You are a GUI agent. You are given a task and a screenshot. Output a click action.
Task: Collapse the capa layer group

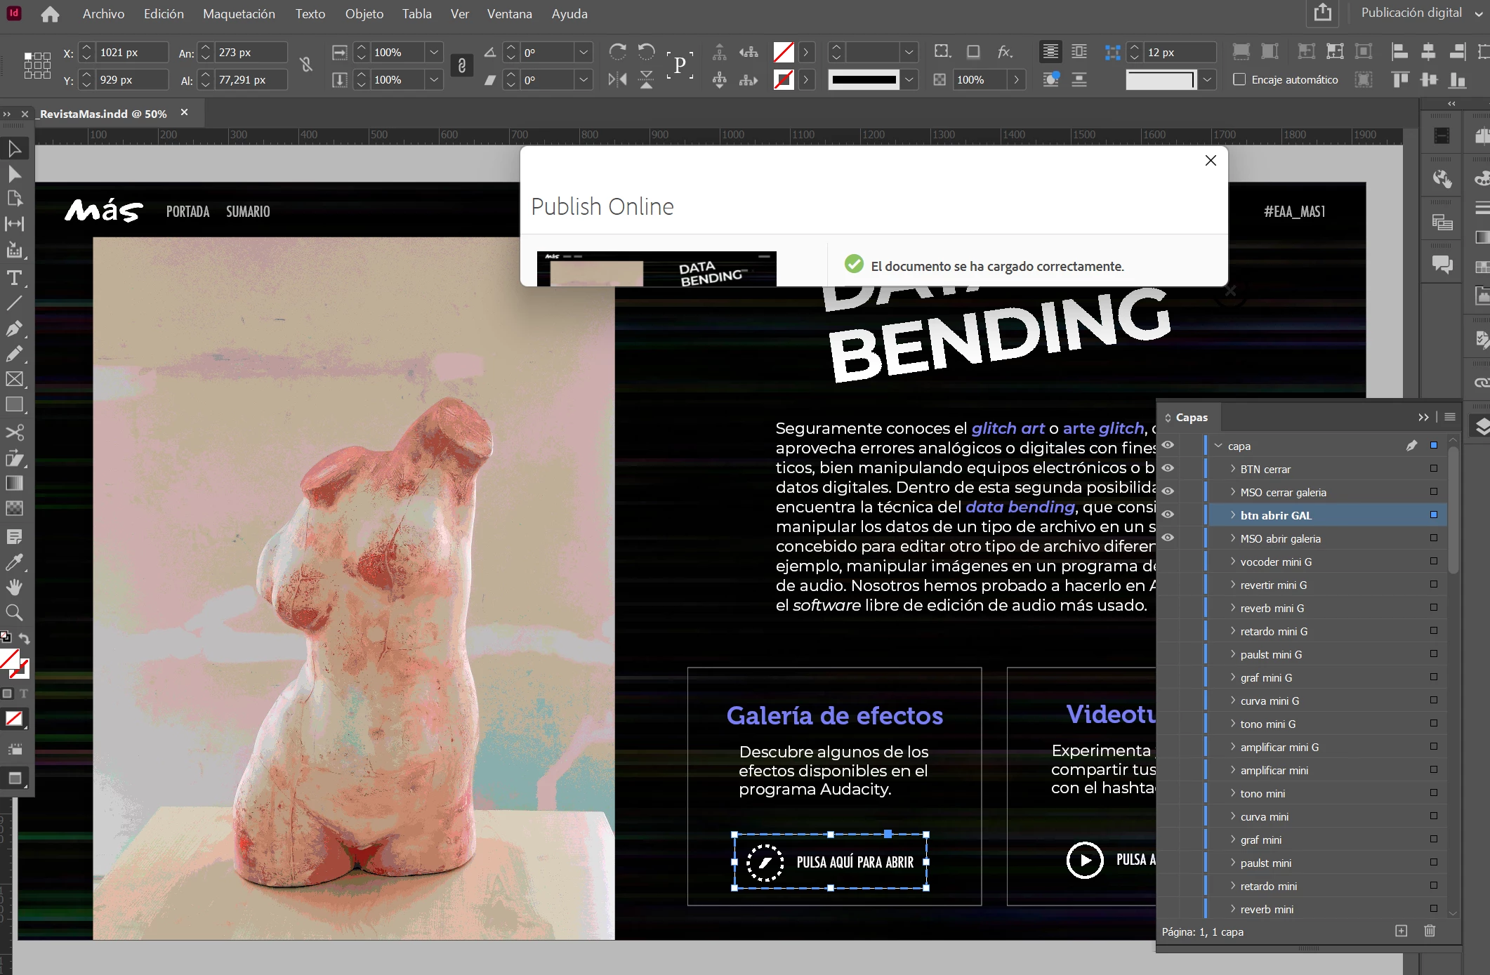coord(1218,446)
